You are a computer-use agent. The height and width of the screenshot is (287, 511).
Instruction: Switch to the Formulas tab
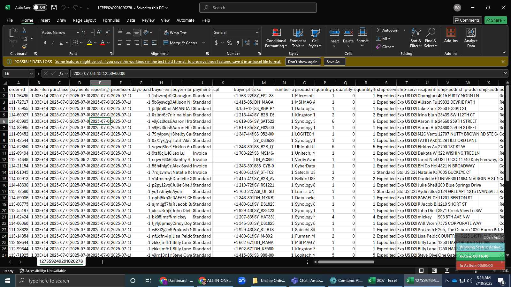[x=111, y=20]
